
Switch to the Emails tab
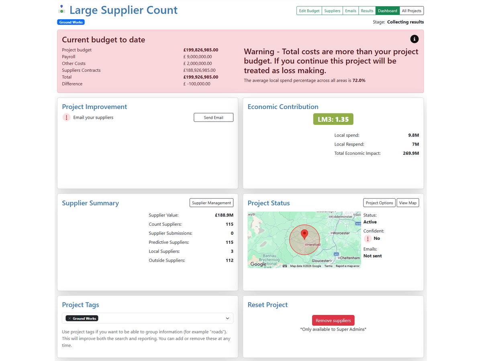pos(351,11)
